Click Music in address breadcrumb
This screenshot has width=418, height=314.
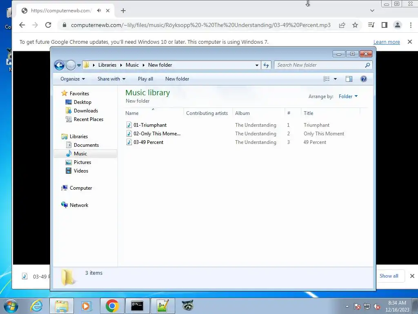(x=132, y=65)
